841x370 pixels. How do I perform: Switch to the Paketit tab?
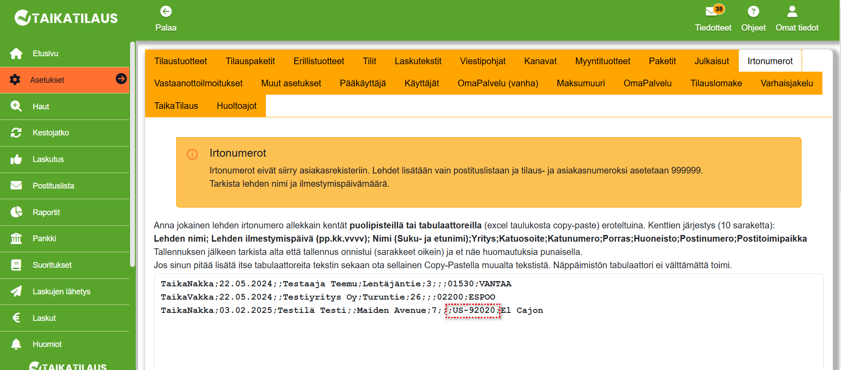[x=662, y=61]
